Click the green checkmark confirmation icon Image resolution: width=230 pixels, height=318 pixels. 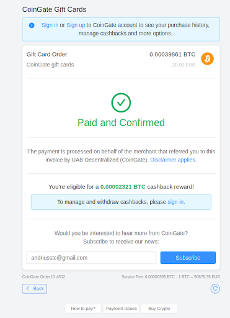pyautogui.click(x=121, y=102)
